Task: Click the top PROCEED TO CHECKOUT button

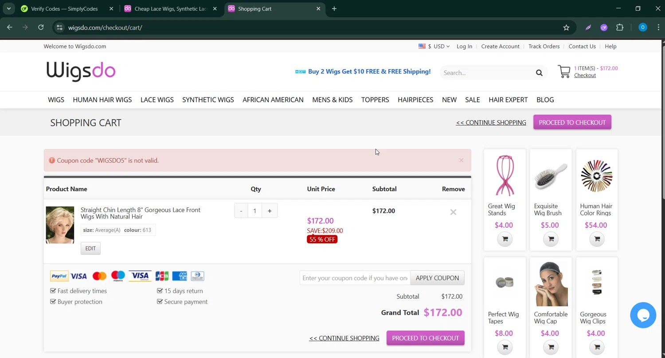Action: [x=572, y=122]
